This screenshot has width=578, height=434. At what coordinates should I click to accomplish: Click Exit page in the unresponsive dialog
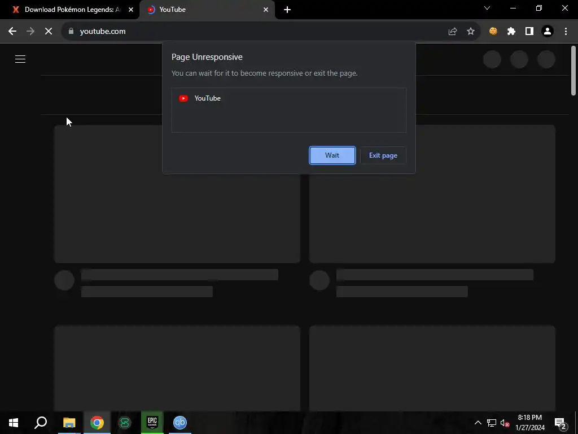pos(383,155)
